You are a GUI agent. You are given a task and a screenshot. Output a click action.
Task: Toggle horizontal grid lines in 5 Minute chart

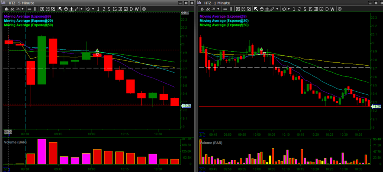tap(29, 8)
